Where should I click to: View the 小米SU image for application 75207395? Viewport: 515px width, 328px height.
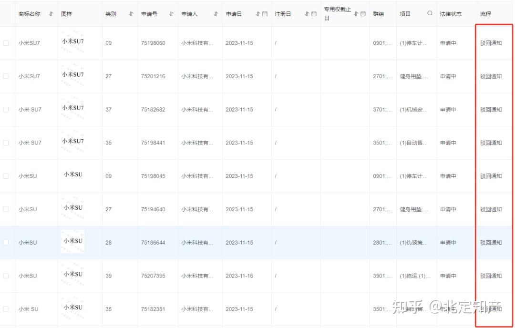(x=72, y=274)
